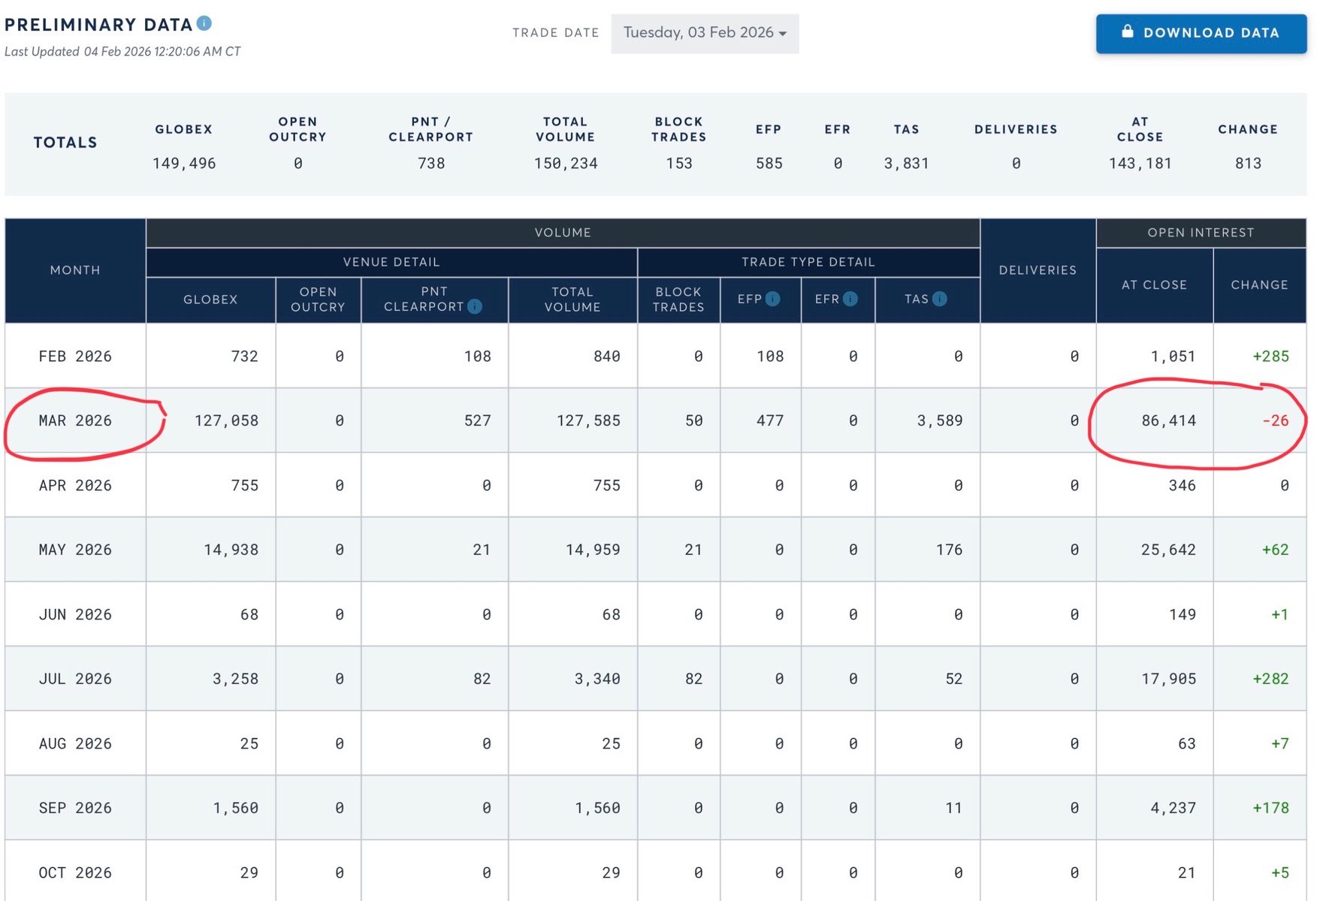
Task: Select the +285 change value for February
Action: click(x=1270, y=356)
